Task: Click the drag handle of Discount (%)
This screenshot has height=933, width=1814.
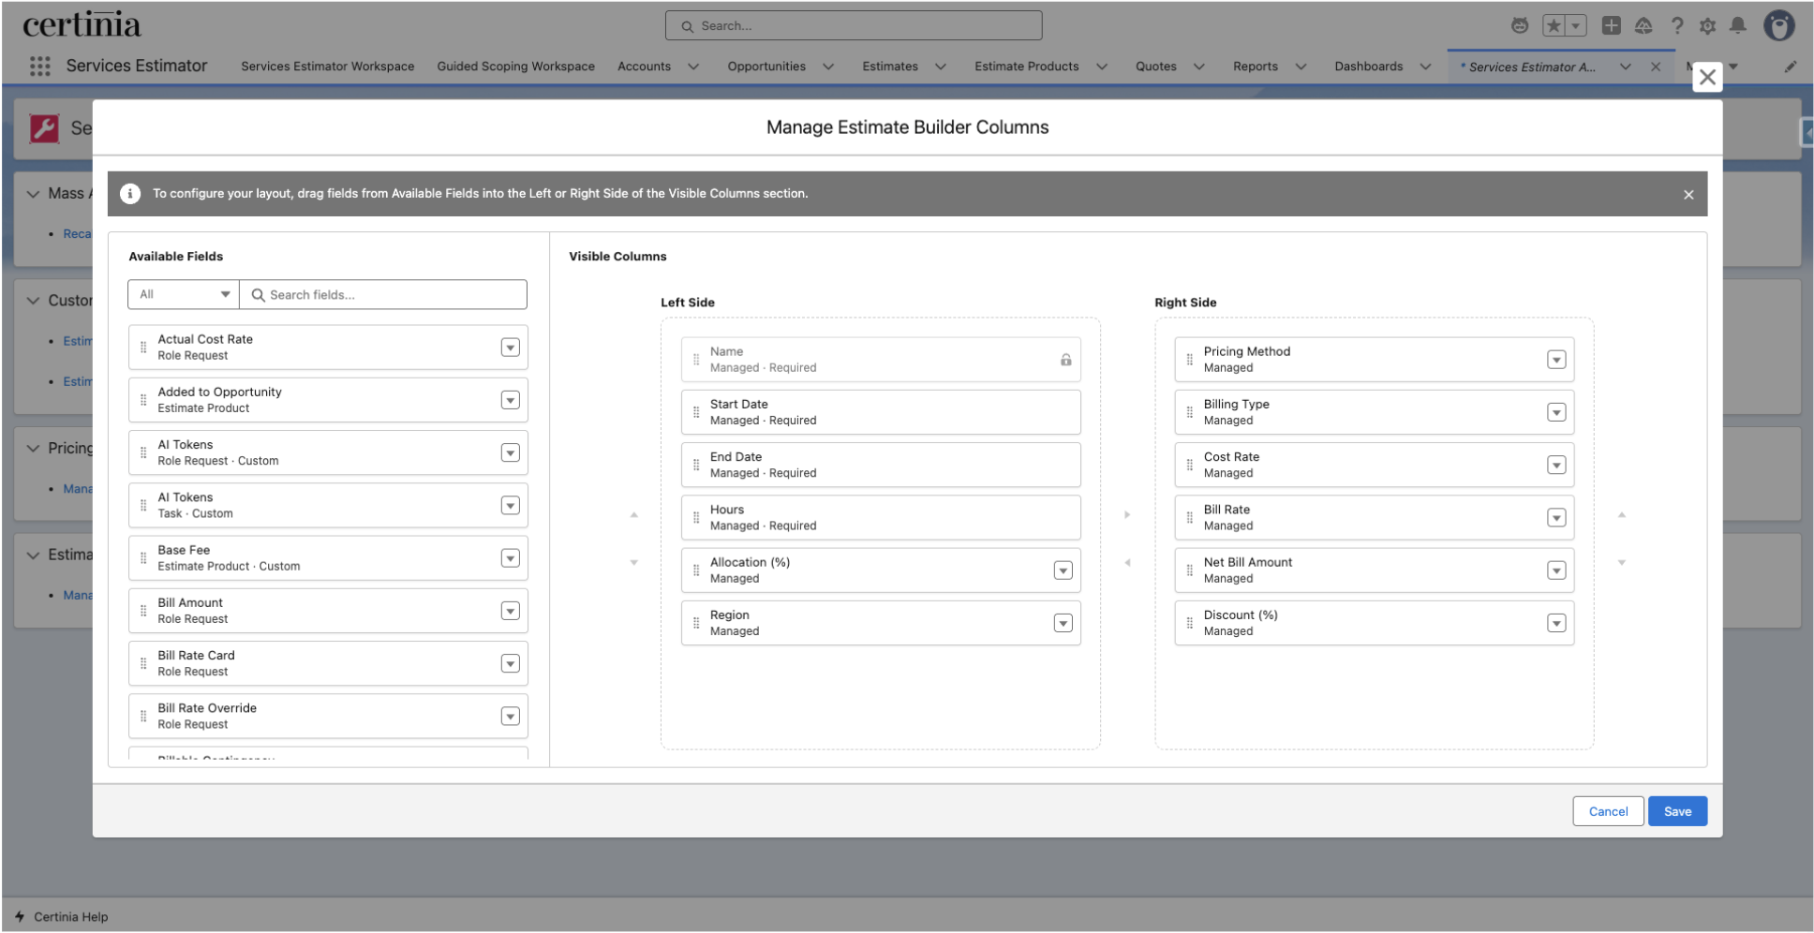Action: [1190, 623]
